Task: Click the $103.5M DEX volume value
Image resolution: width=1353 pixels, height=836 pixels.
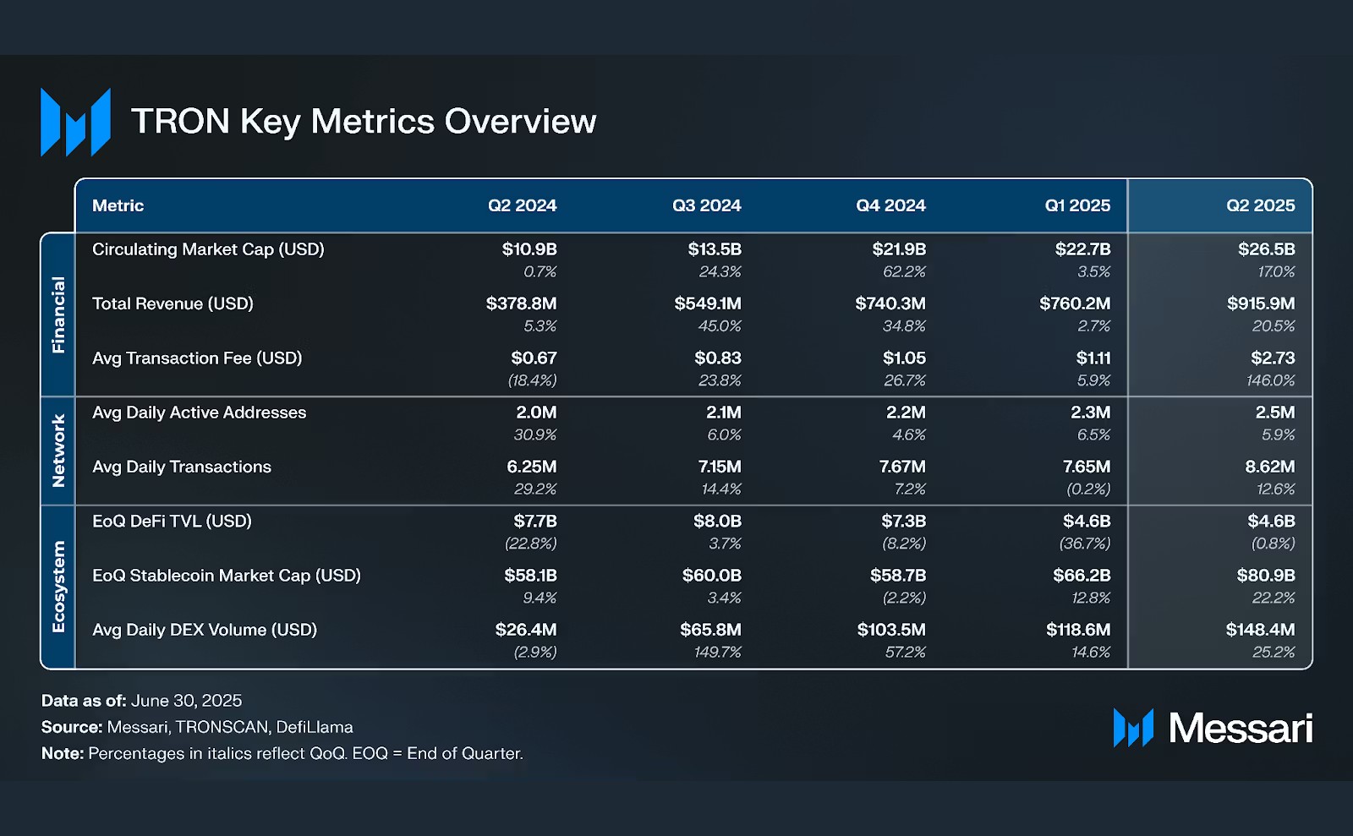Action: [891, 630]
